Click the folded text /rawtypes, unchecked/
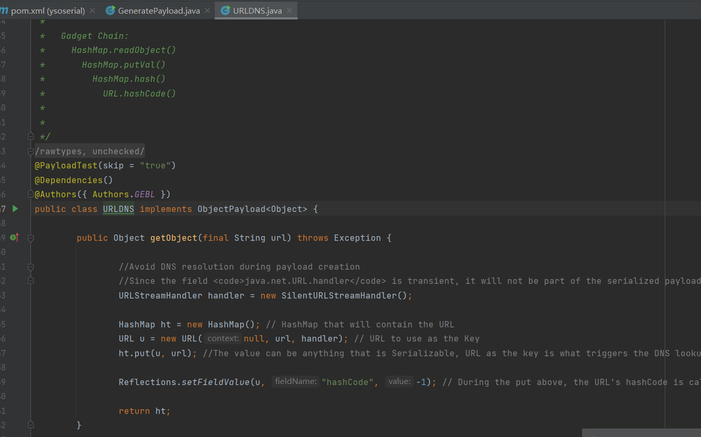Image resolution: width=701 pixels, height=437 pixels. [90, 152]
